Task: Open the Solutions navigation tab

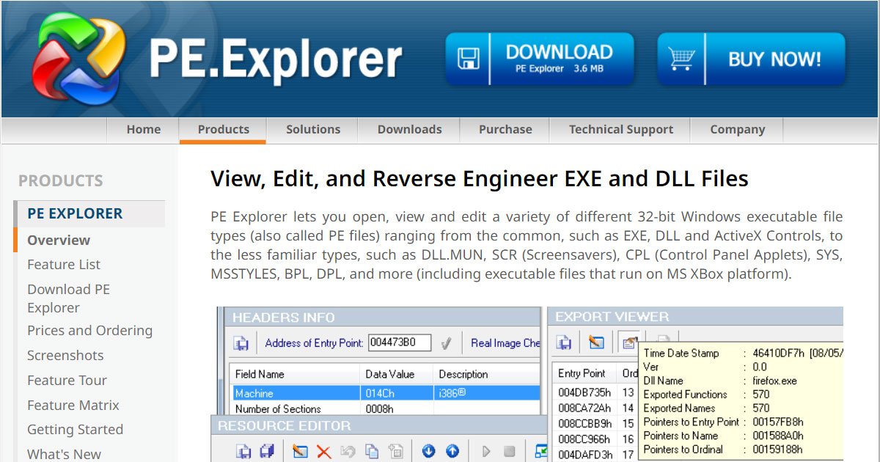Action: coord(313,129)
